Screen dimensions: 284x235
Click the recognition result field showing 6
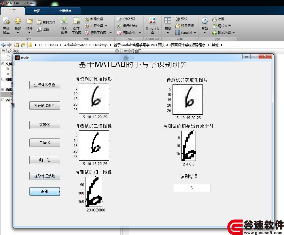click(192, 188)
